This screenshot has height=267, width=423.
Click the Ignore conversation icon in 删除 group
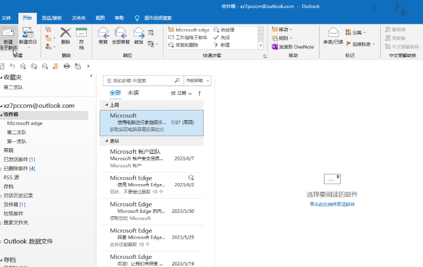point(48,29)
